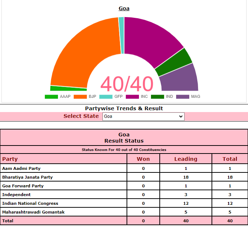Click the AAAP legend label
Screen dimensions: 248x227
[x=65, y=96]
